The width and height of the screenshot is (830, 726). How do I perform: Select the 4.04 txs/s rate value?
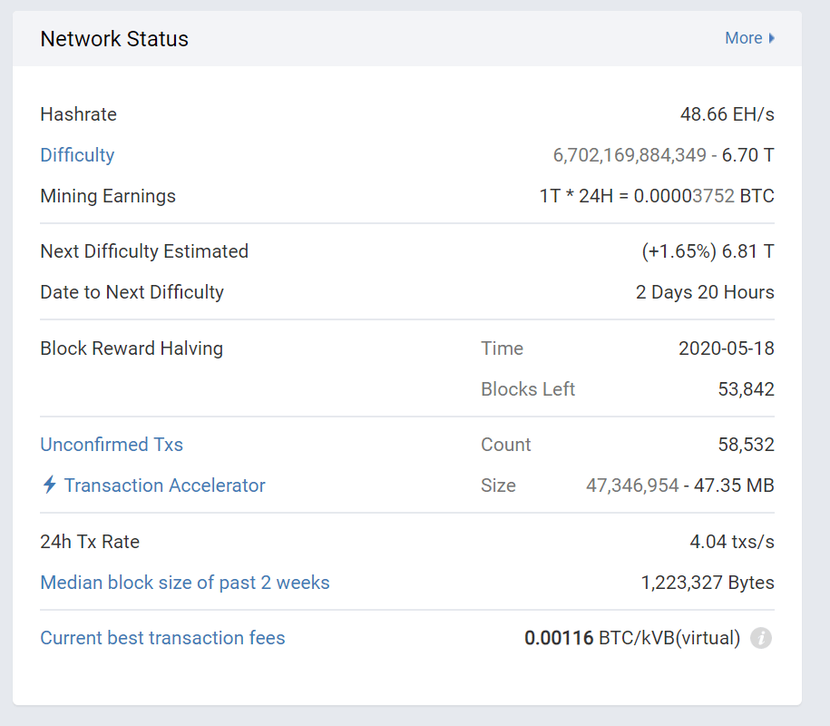(x=732, y=542)
